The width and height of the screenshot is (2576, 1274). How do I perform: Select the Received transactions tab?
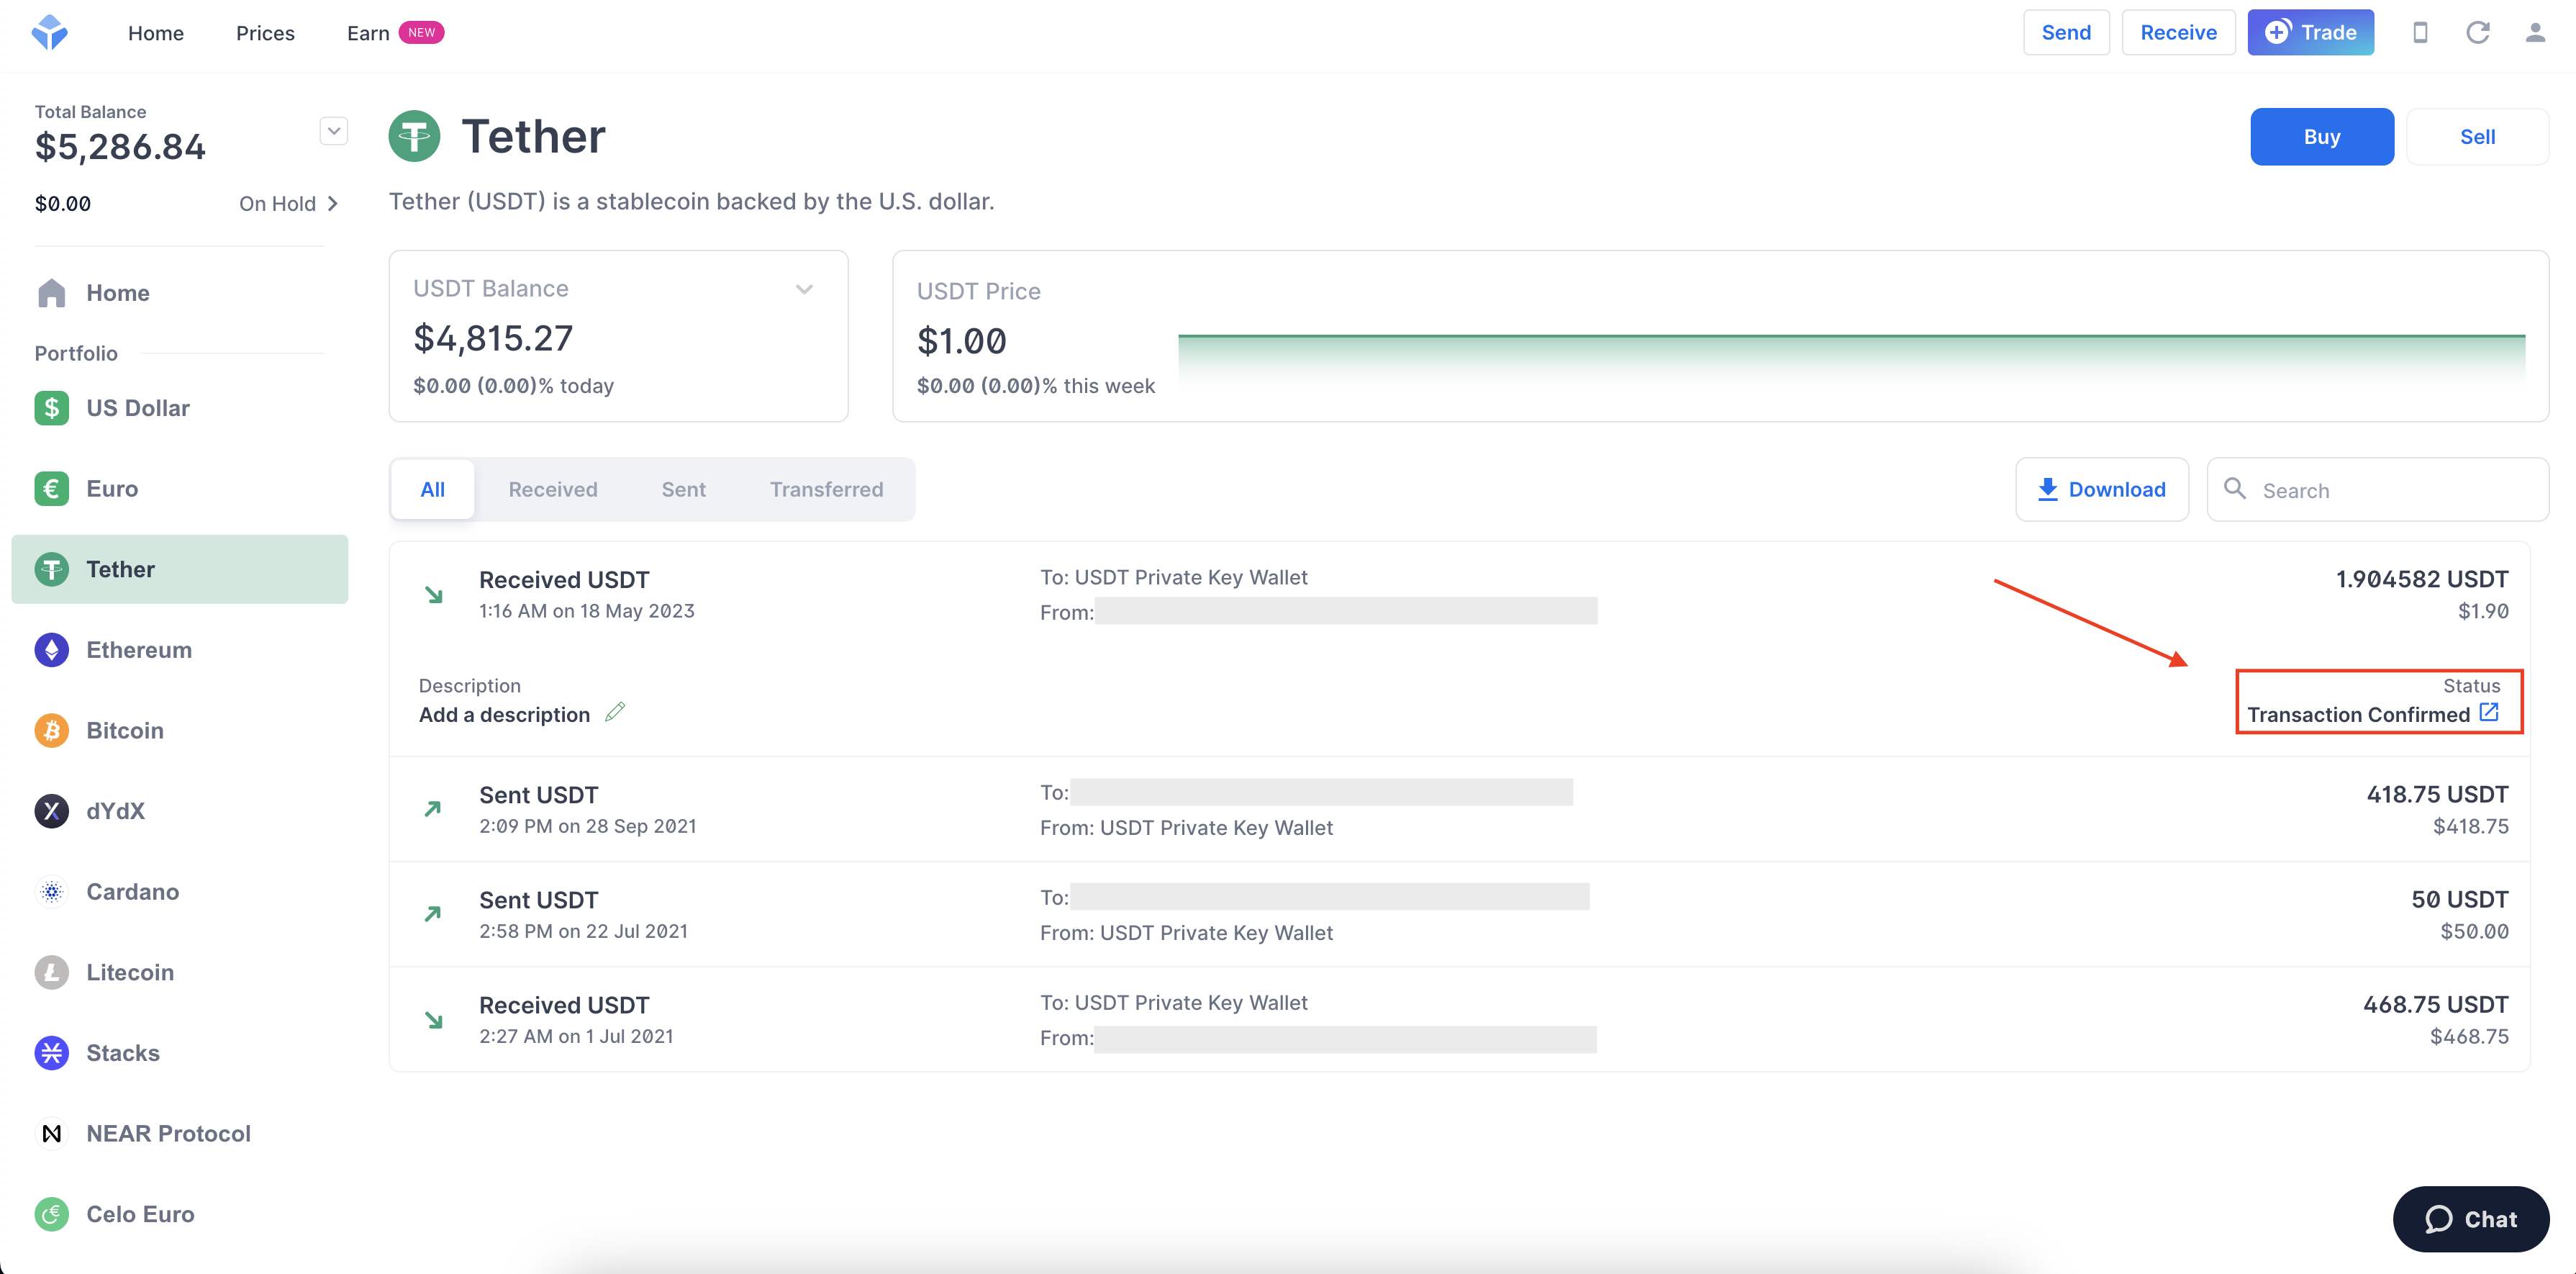(x=553, y=488)
